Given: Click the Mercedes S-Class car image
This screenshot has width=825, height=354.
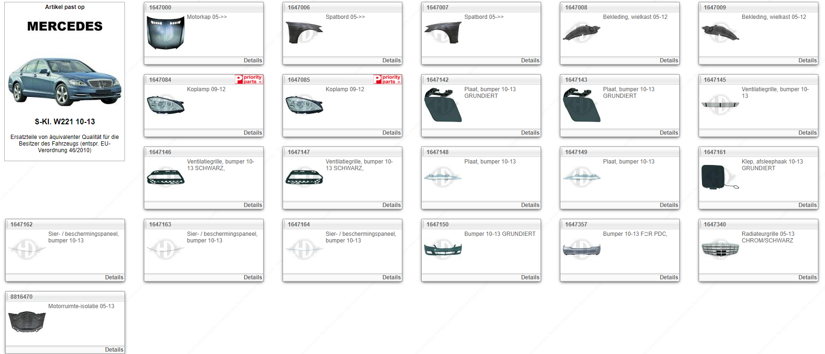Looking at the screenshot, I should (65, 82).
